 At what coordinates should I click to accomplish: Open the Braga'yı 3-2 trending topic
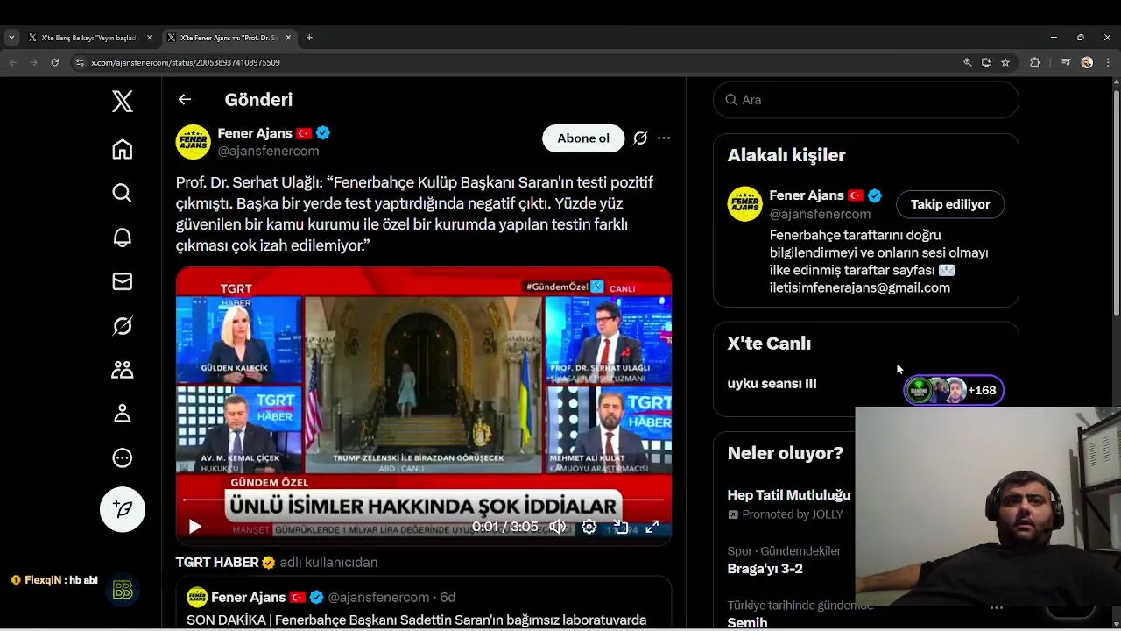click(765, 569)
